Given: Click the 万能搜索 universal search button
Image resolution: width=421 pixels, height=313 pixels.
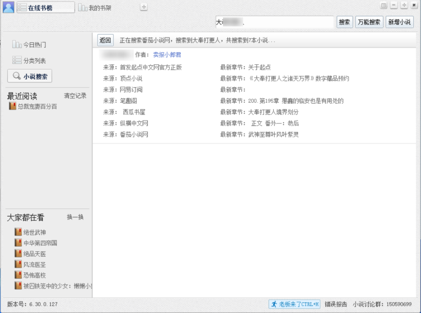Looking at the screenshot, I should (x=368, y=22).
